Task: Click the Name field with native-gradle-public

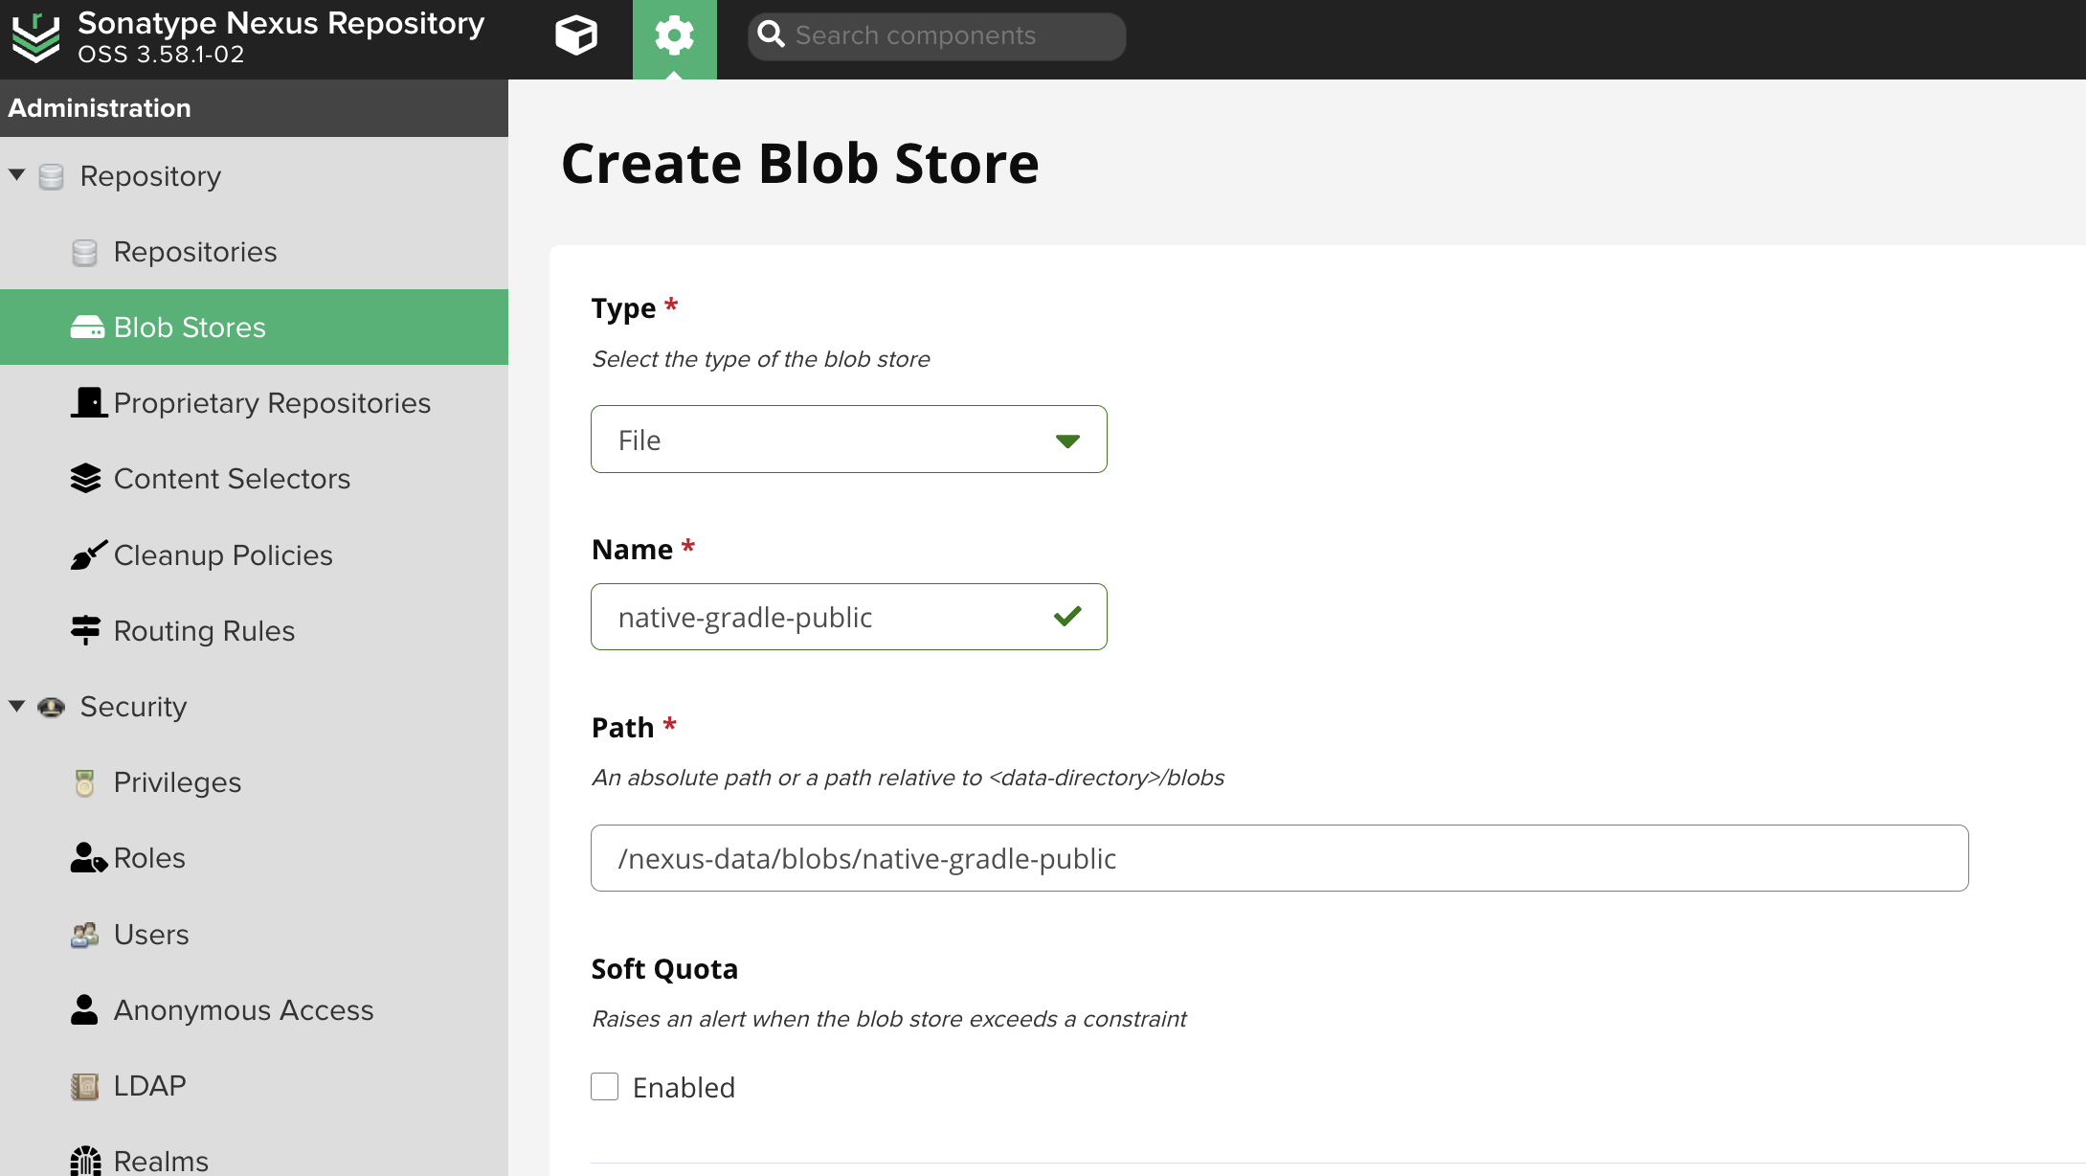Action: [x=829, y=618]
